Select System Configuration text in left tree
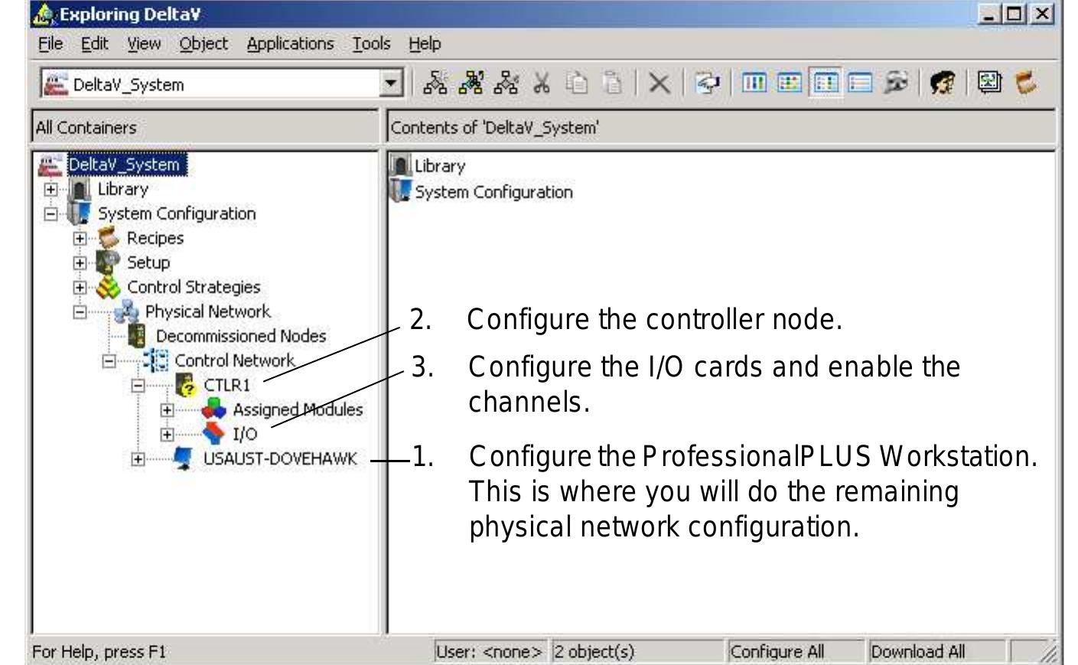This screenshot has height=665, width=1078. (x=177, y=214)
